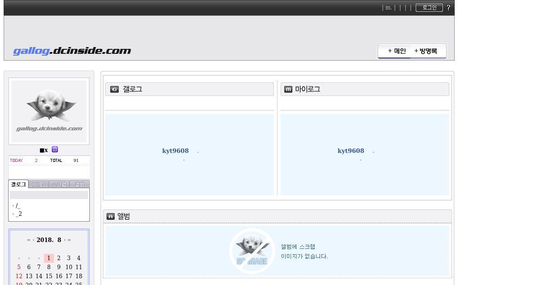
Task: Select date 10 in calendar
Action: [x=69, y=267]
